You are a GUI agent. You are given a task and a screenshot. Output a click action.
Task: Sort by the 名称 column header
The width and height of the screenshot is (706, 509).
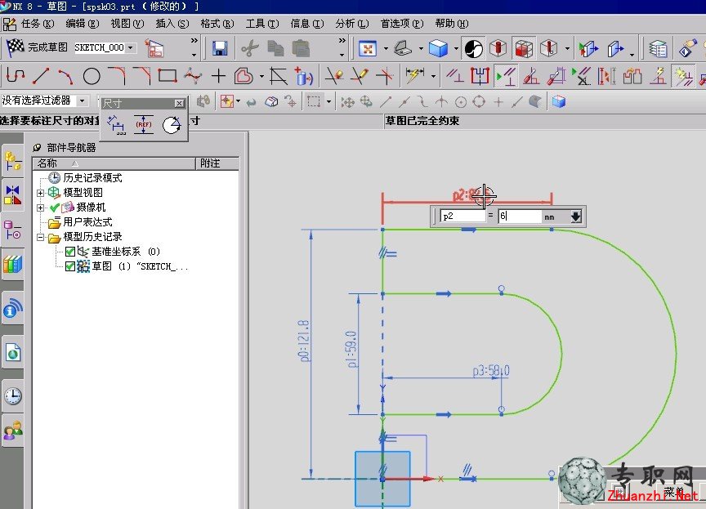[114, 163]
